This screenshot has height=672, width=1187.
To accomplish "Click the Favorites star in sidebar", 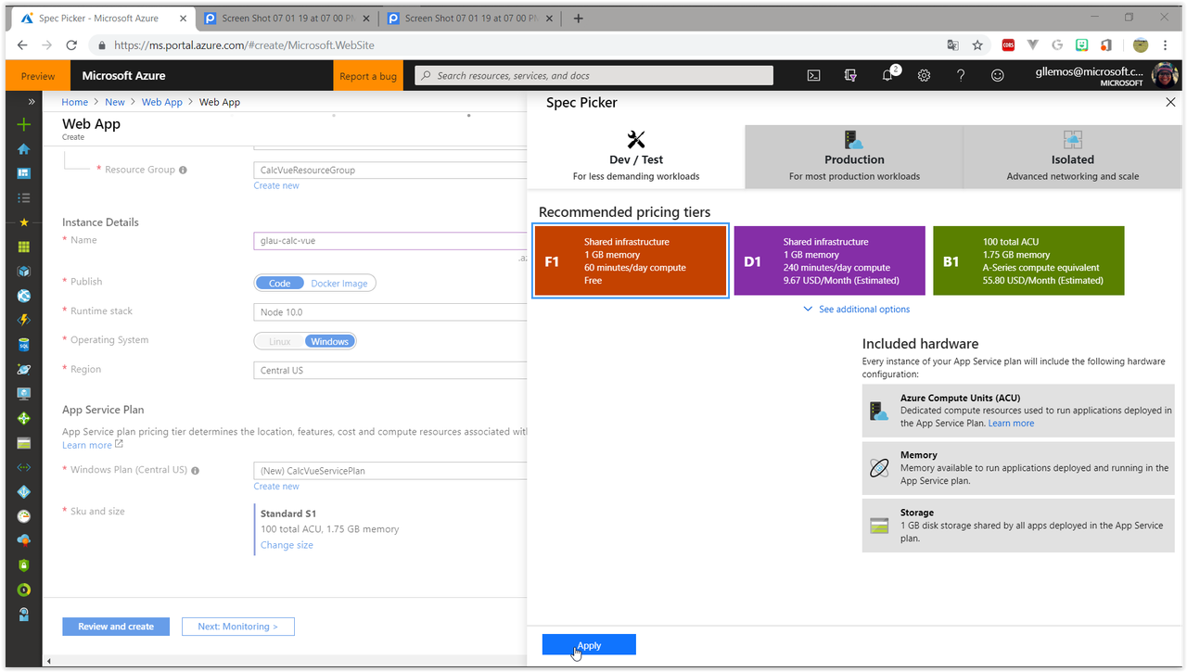I will pyautogui.click(x=24, y=222).
